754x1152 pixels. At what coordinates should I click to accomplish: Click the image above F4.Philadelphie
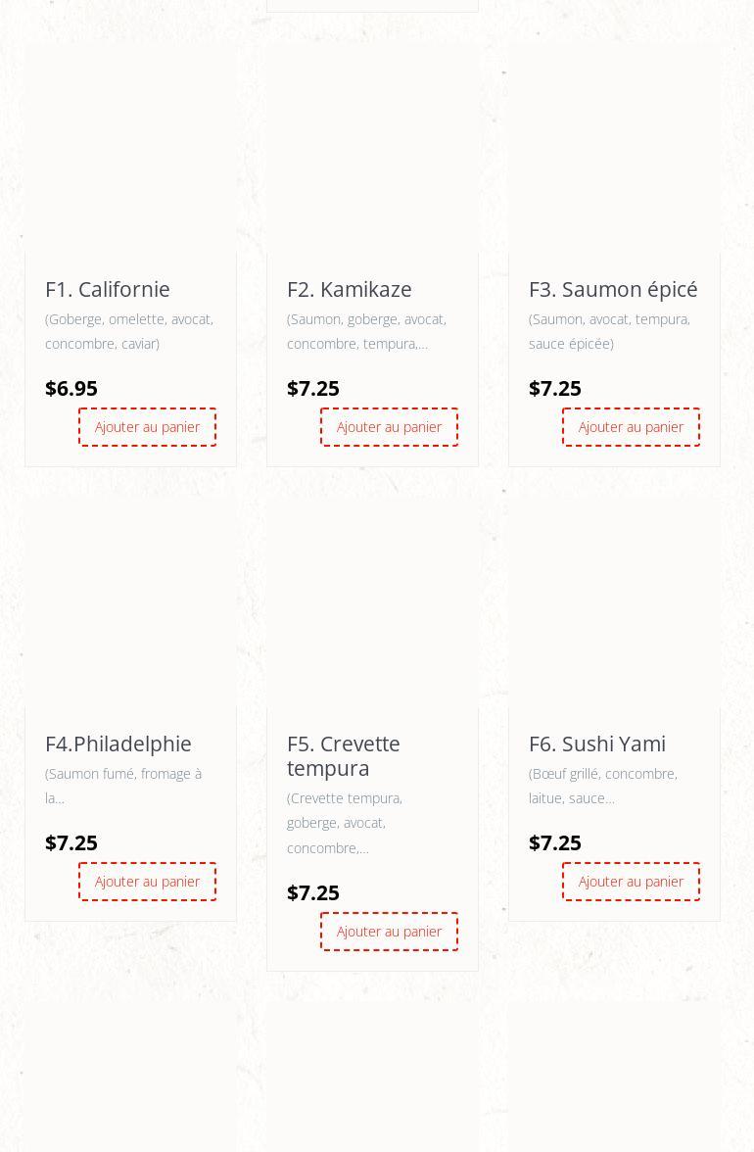(x=130, y=602)
